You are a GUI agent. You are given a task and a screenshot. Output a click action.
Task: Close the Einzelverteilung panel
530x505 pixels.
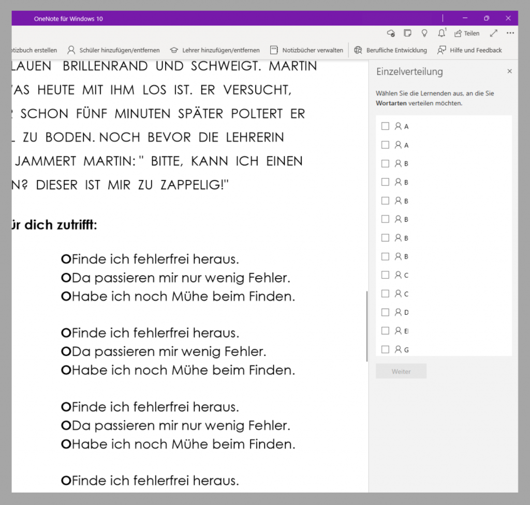click(x=509, y=71)
